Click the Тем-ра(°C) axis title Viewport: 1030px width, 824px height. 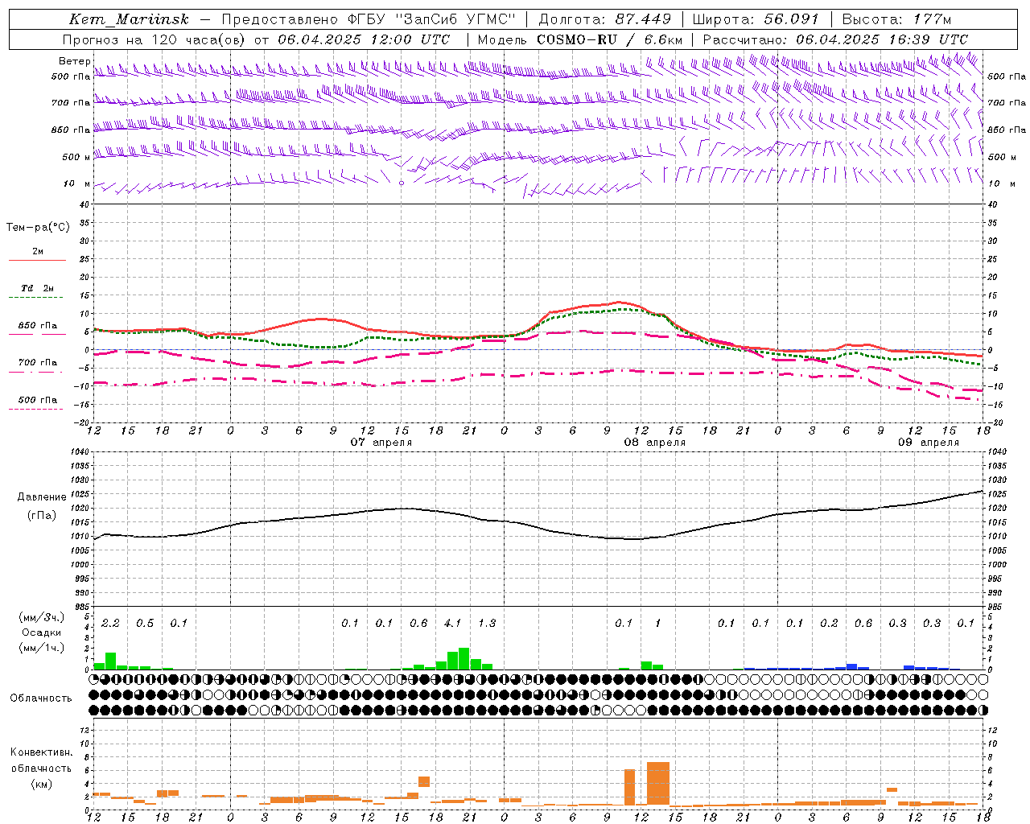pos(38,228)
